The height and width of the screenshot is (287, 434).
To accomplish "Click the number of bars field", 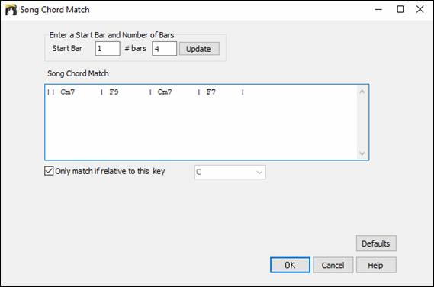I will point(164,49).
